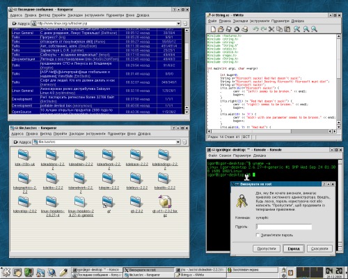Click the Find magnifier icon in KWrite
Screen dimensions: 348x279
296,29
